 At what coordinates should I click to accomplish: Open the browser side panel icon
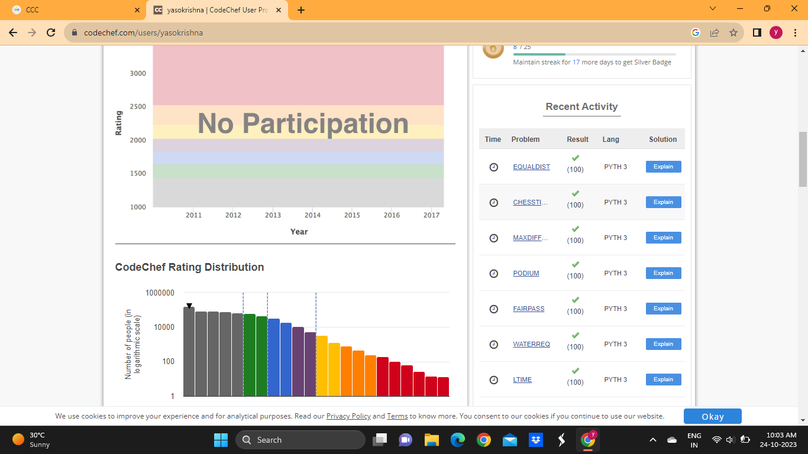(757, 33)
